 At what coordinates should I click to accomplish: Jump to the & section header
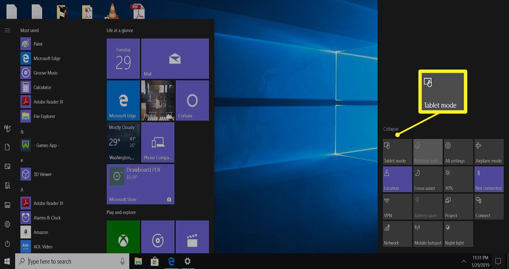(22, 132)
